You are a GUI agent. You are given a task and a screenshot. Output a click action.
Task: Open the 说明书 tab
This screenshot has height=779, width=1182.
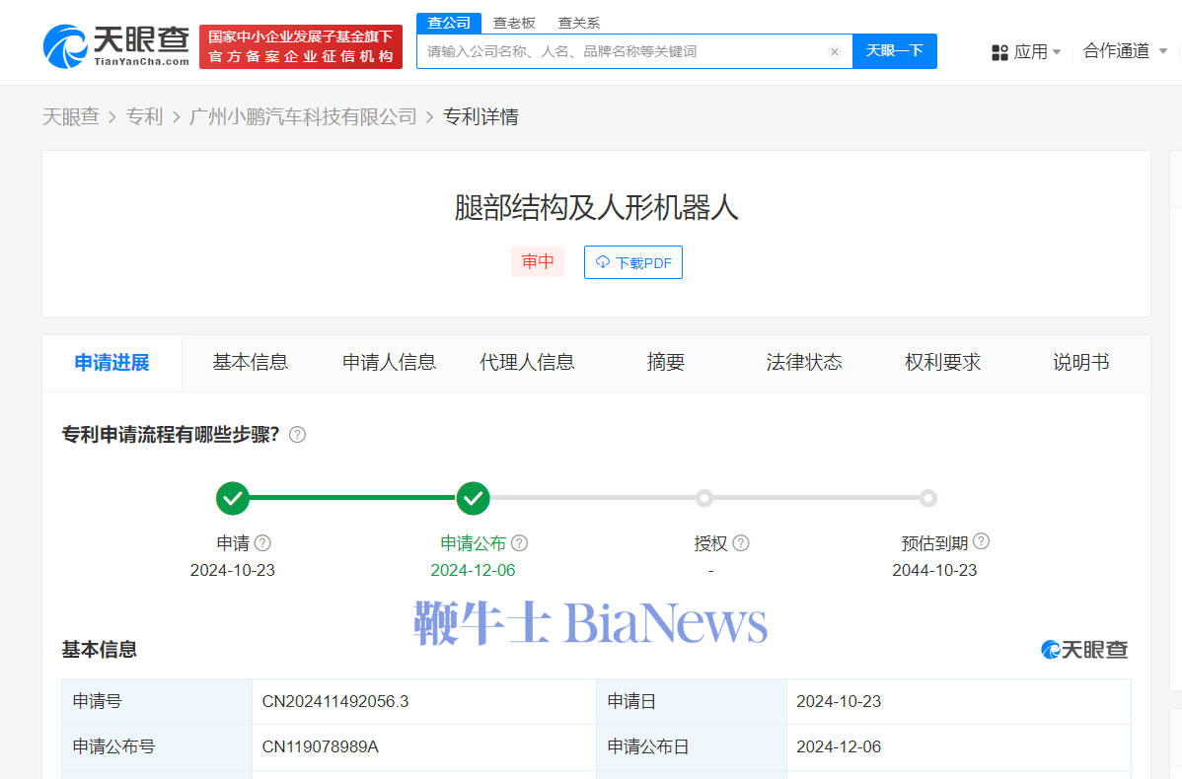1081,363
